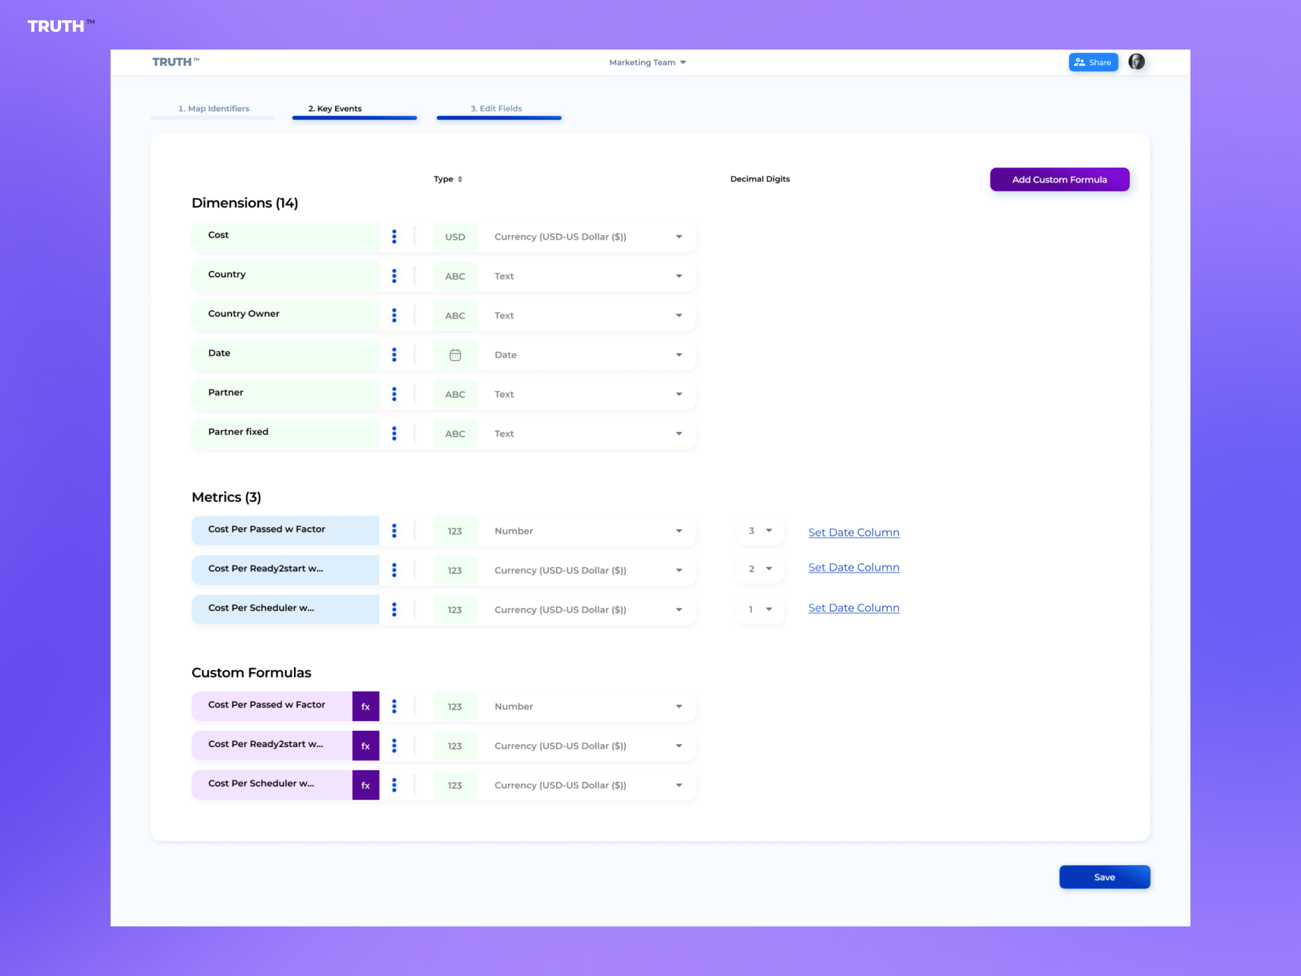Click the Decimal Digits column header
This screenshot has height=976, width=1301.
(760, 179)
